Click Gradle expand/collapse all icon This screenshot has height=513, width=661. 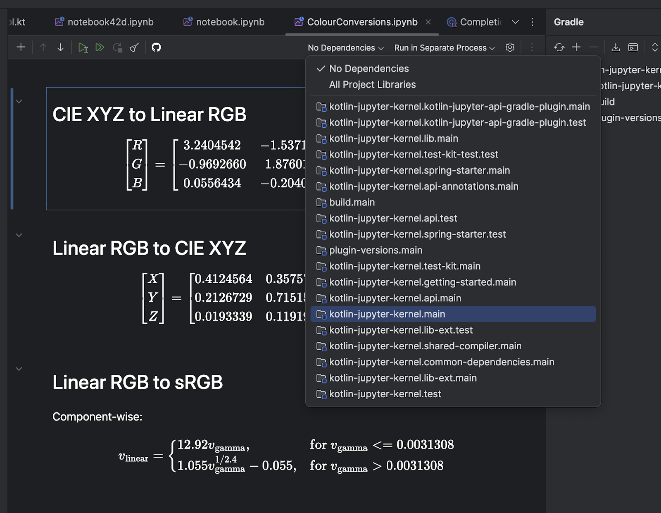655,48
